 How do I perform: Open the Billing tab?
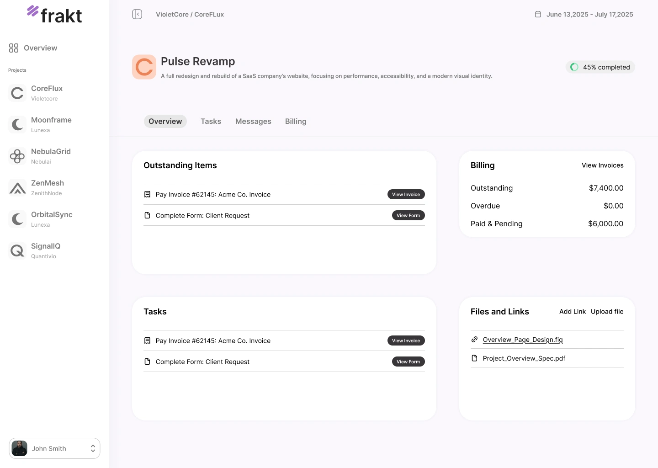coord(296,122)
